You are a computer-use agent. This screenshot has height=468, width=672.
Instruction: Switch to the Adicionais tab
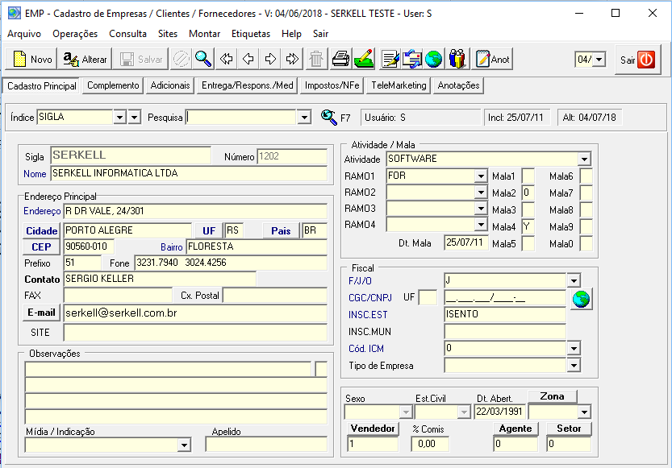[x=170, y=85]
